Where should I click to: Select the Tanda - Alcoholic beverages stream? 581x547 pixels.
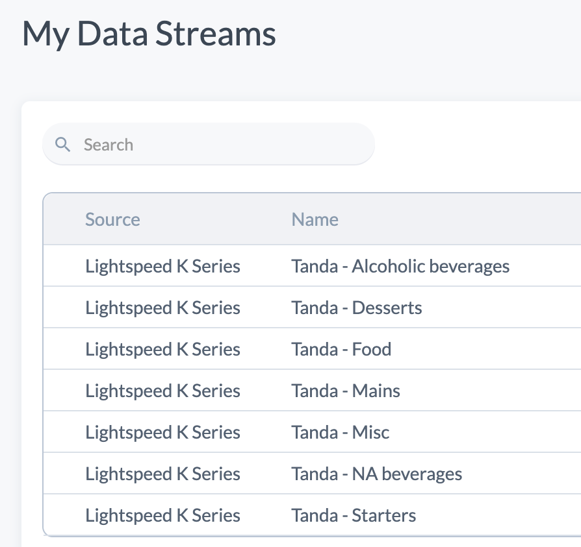coord(400,266)
